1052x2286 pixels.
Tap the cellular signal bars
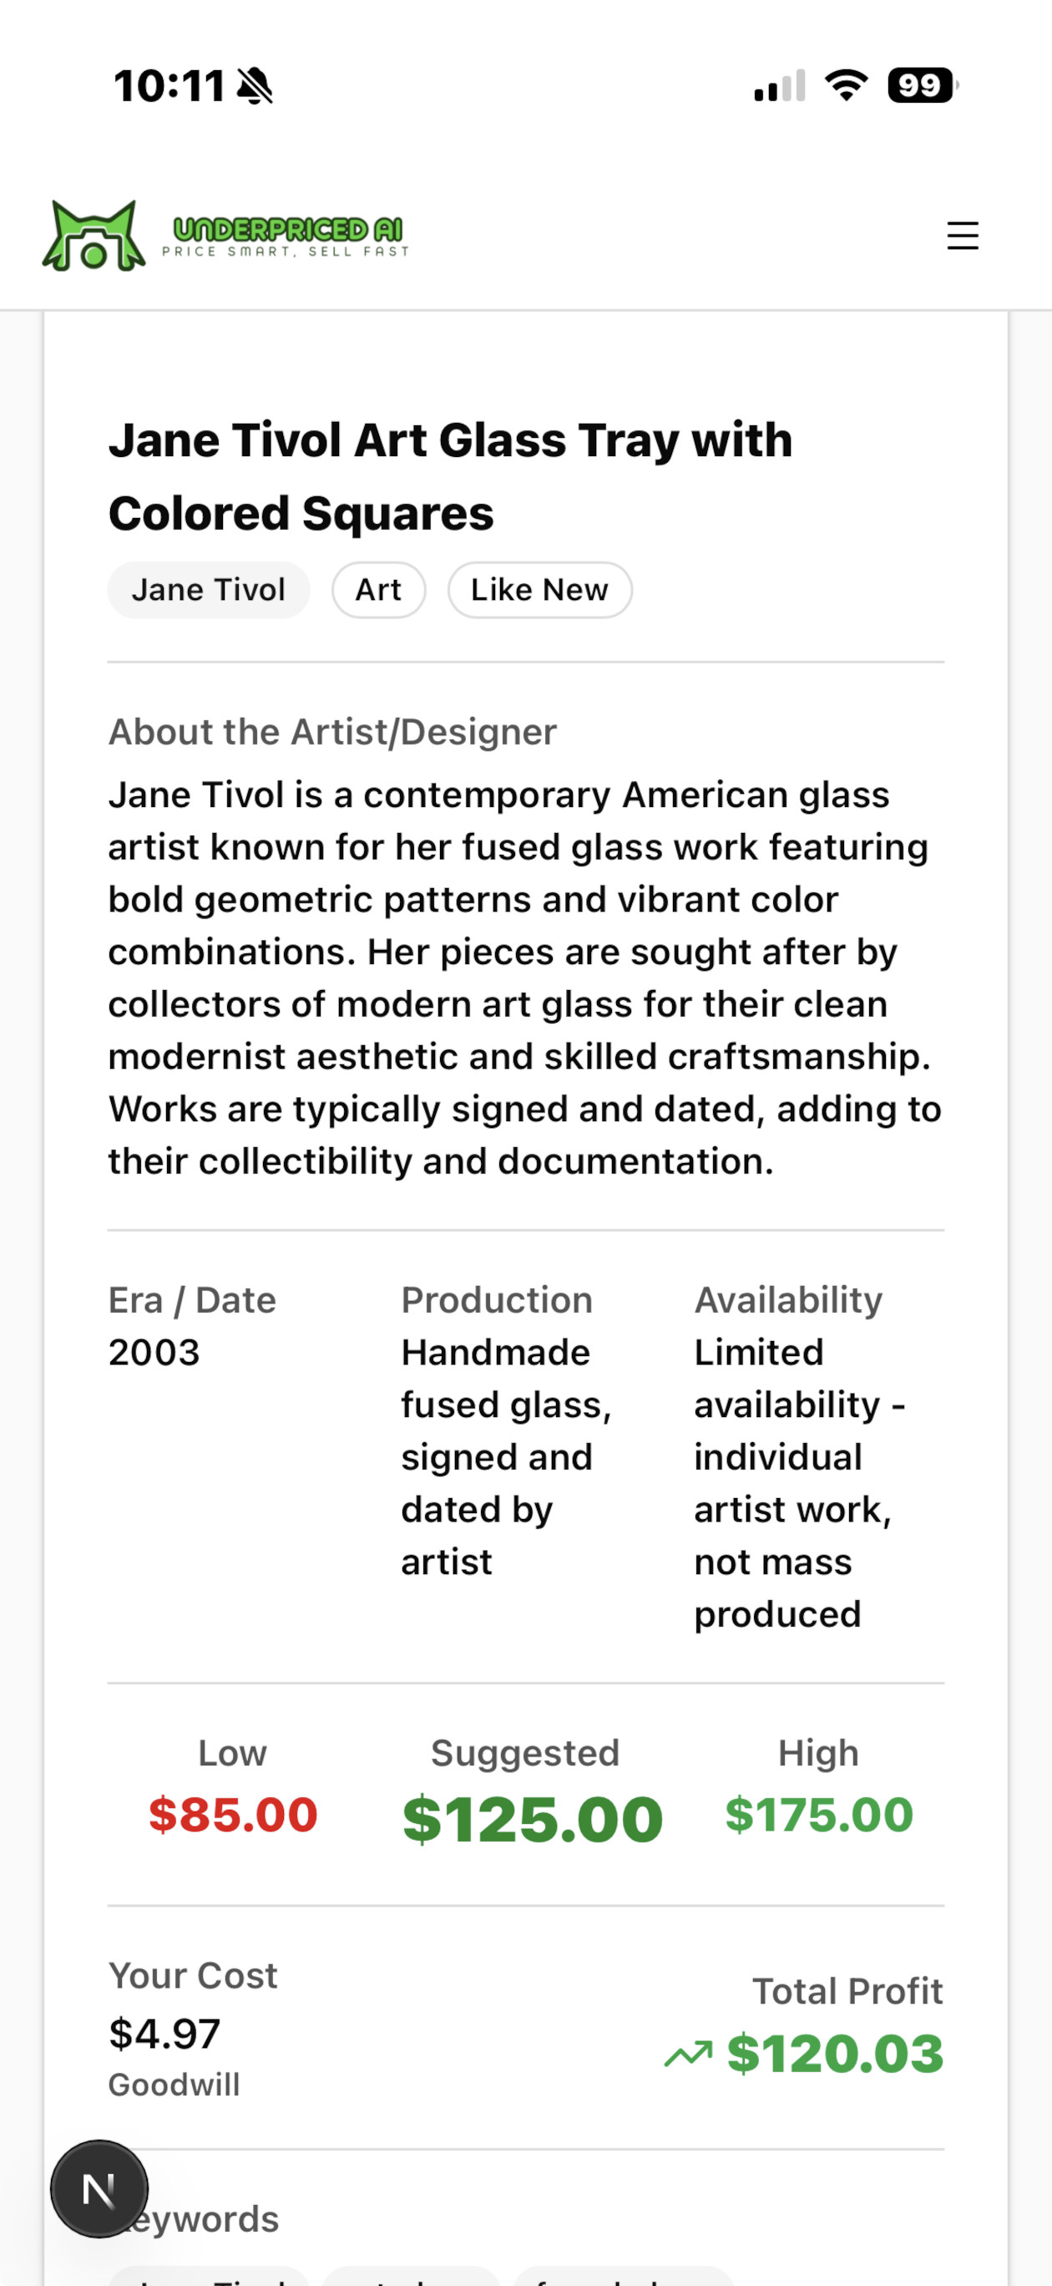coord(780,86)
